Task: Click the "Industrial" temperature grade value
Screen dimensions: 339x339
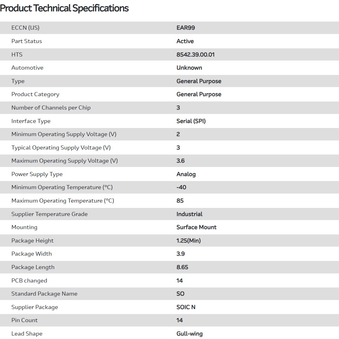Action: click(x=189, y=214)
